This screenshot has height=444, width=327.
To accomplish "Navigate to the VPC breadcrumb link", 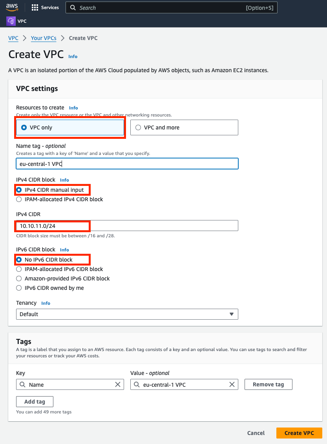I will tap(13, 38).
